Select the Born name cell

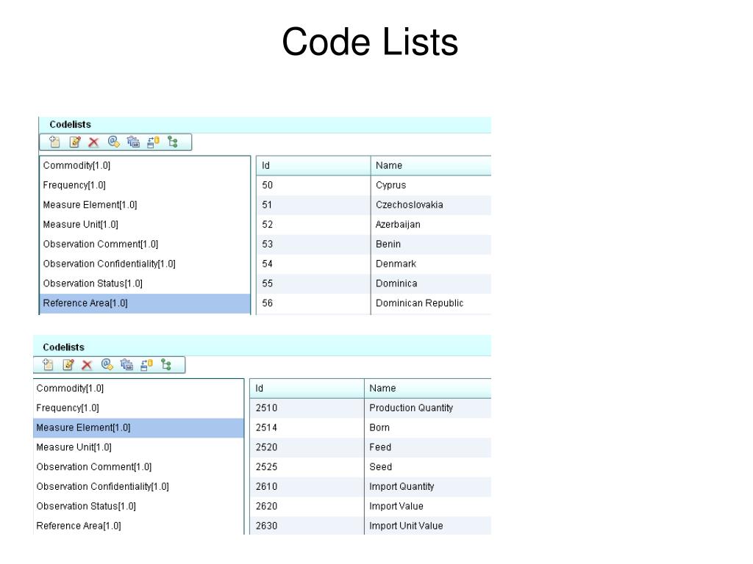pyautogui.click(x=428, y=428)
